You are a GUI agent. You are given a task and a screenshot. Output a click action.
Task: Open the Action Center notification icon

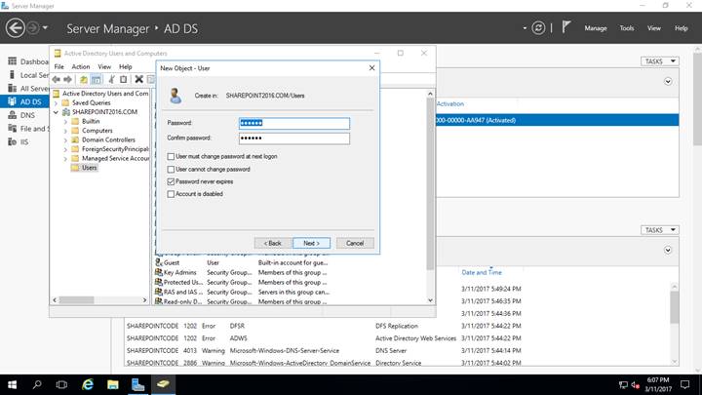click(685, 384)
